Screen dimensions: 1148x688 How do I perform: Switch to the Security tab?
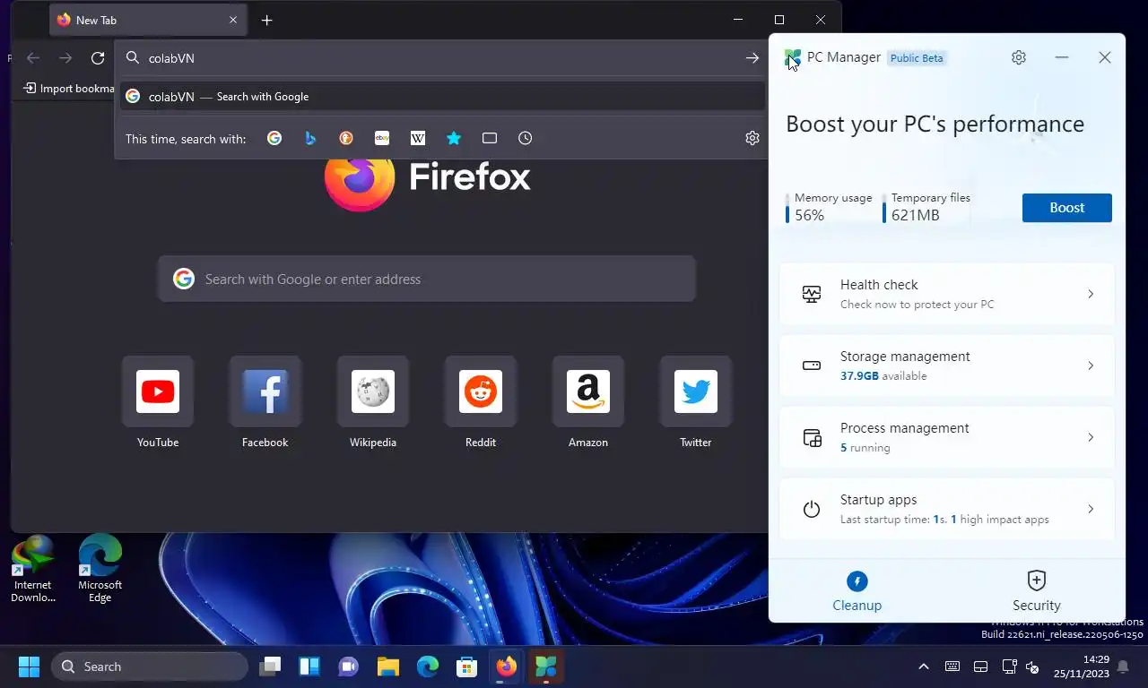(1037, 591)
